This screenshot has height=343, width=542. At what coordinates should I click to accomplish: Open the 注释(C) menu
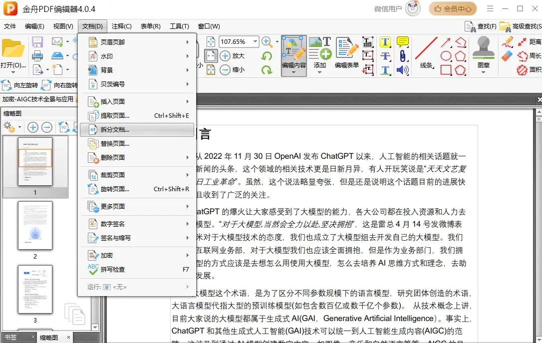coord(121,26)
